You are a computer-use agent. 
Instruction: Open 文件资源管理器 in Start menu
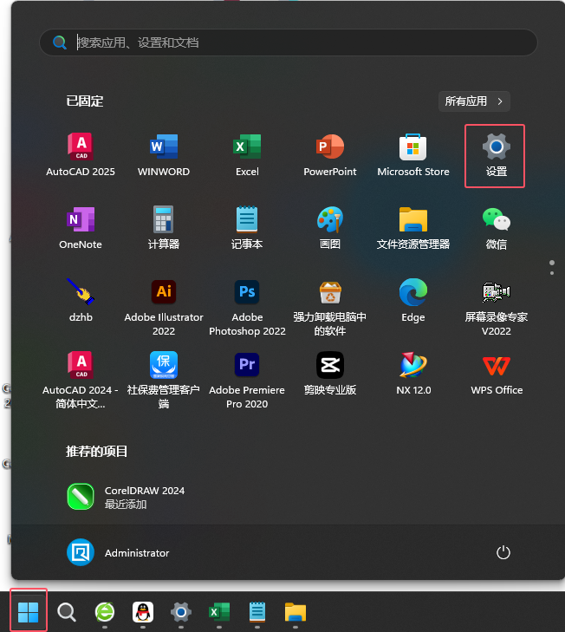pos(413,228)
